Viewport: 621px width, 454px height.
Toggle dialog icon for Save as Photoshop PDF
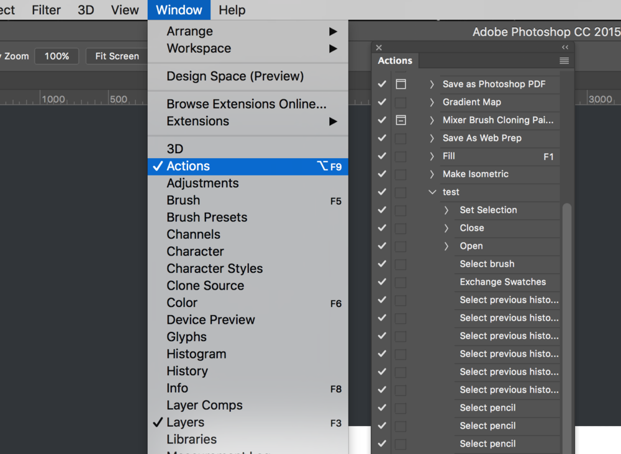(x=401, y=84)
